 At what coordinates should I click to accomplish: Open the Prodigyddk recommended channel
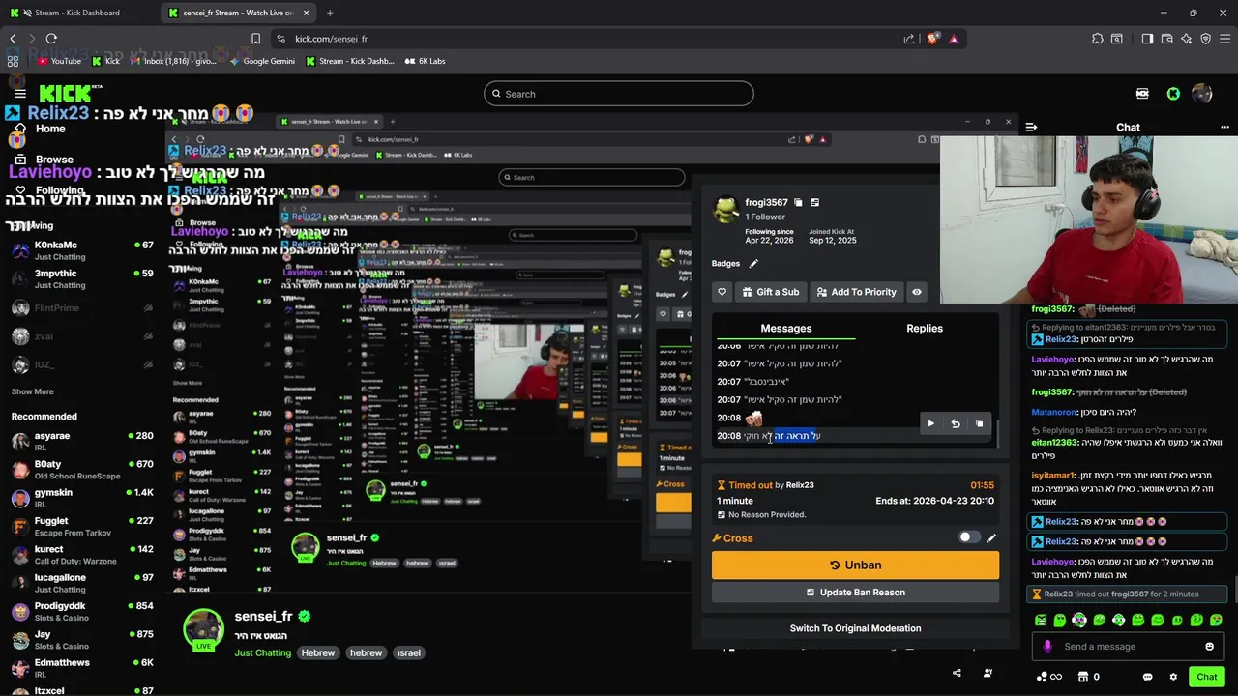coord(82,612)
